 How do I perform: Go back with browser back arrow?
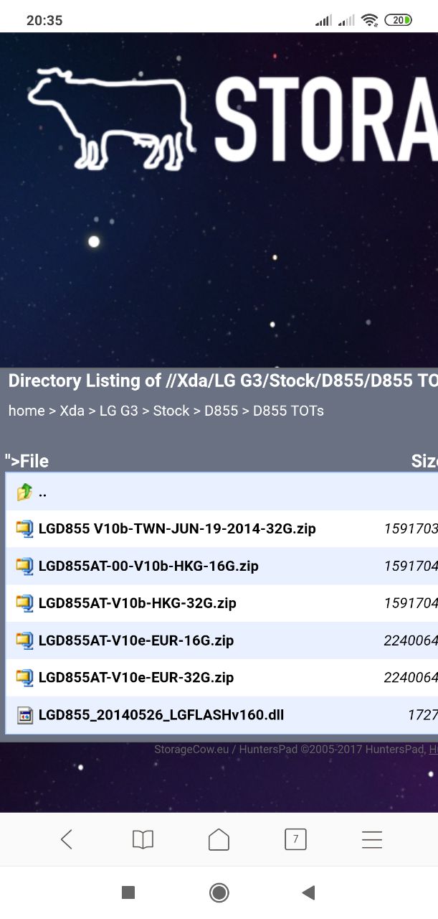67,839
